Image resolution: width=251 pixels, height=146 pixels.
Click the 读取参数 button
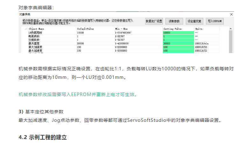pyautogui.click(x=174, y=21)
